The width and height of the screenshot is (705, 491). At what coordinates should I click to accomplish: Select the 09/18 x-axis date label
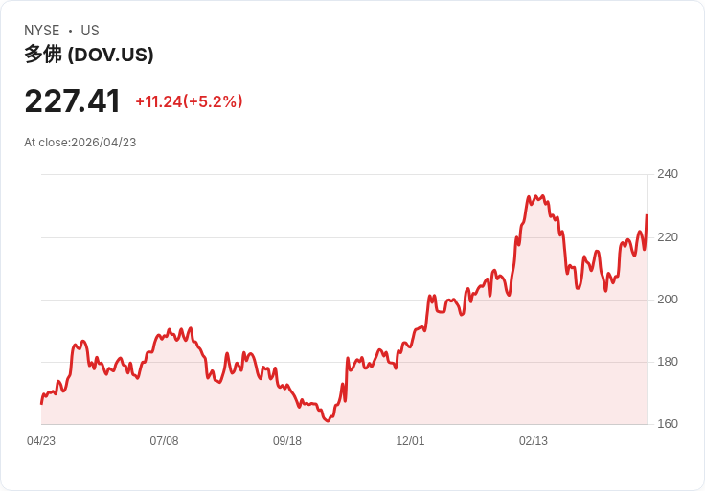point(287,440)
